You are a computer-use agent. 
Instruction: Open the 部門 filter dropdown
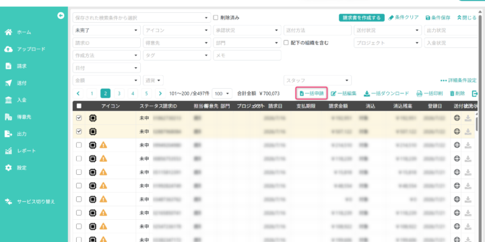tap(247, 43)
